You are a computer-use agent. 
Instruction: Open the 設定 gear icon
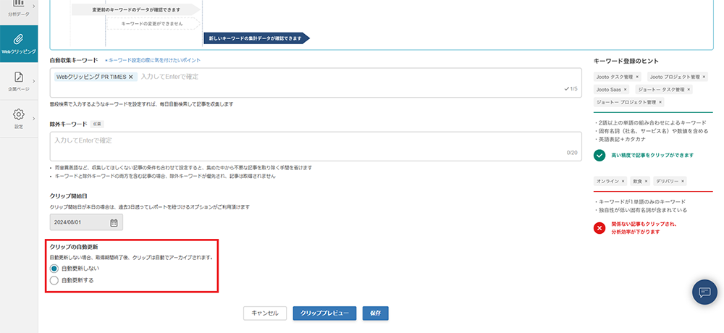coord(19,114)
